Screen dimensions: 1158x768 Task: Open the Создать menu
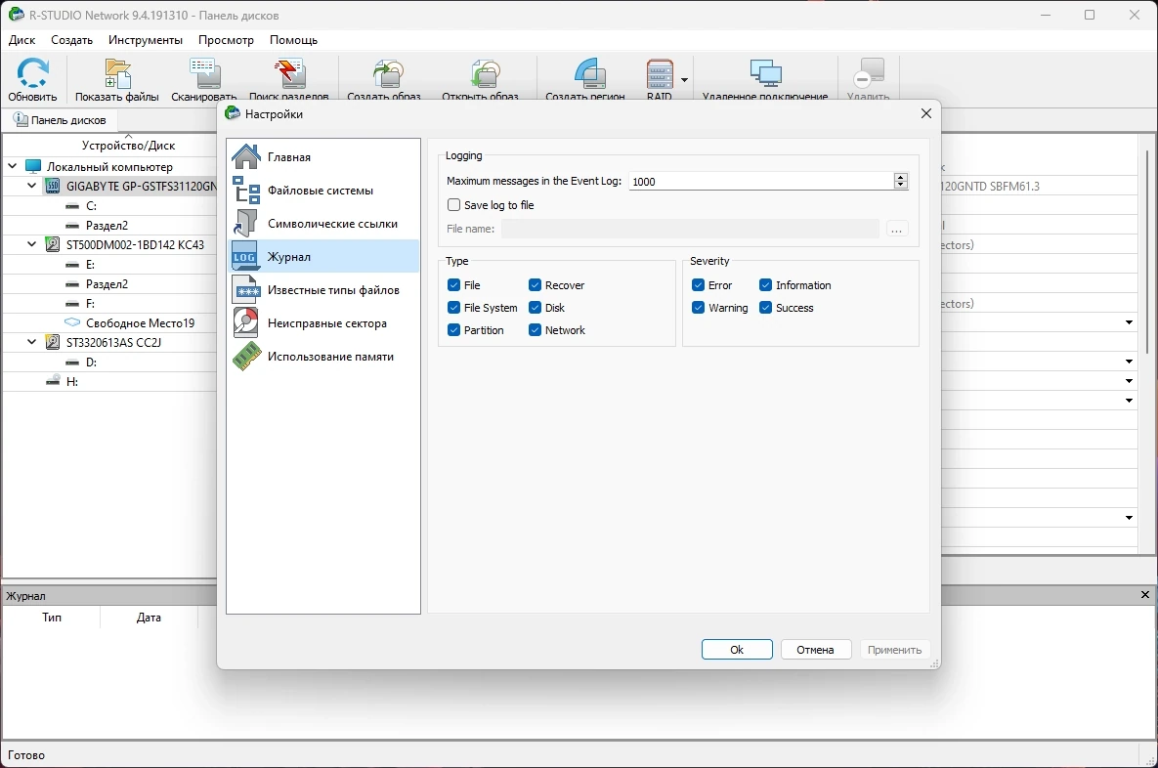71,40
